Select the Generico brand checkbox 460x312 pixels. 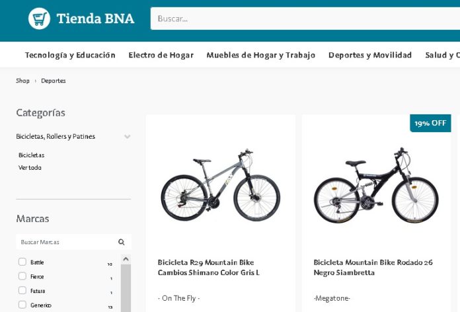tap(22, 305)
